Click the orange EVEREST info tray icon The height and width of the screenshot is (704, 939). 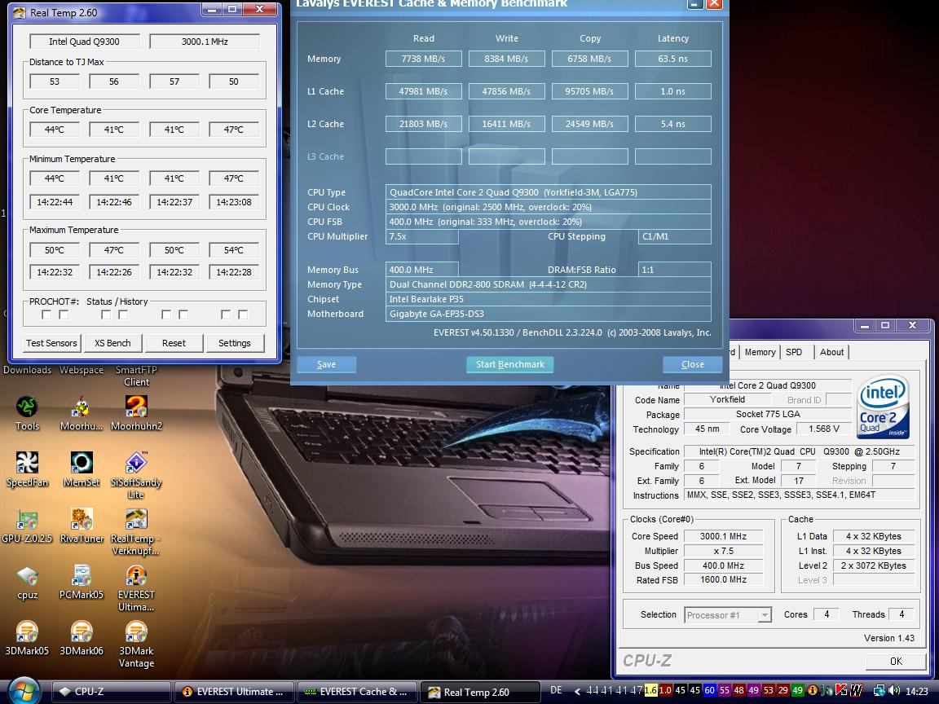coord(813,690)
